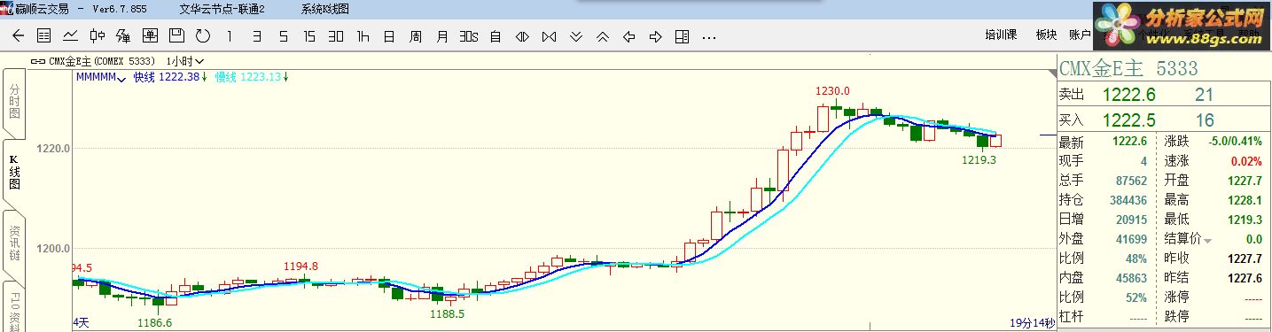Expand the MMMMM indicator dropdown
The width and height of the screenshot is (1272, 332).
(x=101, y=77)
